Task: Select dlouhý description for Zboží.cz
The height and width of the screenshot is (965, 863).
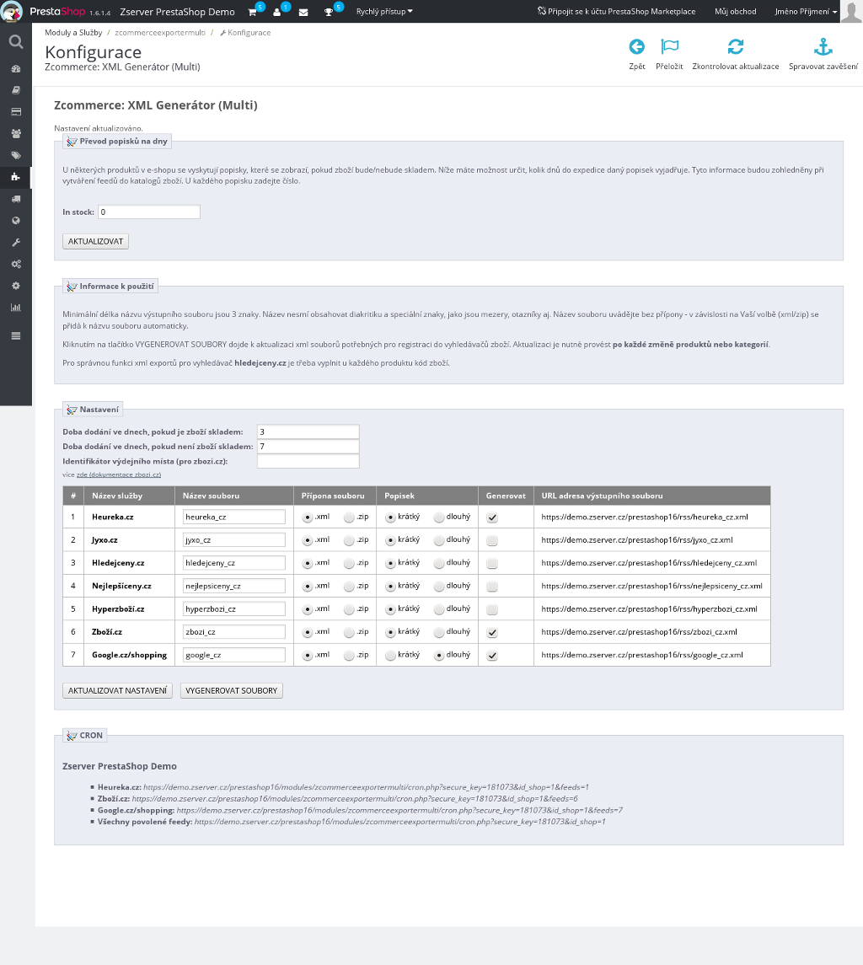Action: click(439, 633)
